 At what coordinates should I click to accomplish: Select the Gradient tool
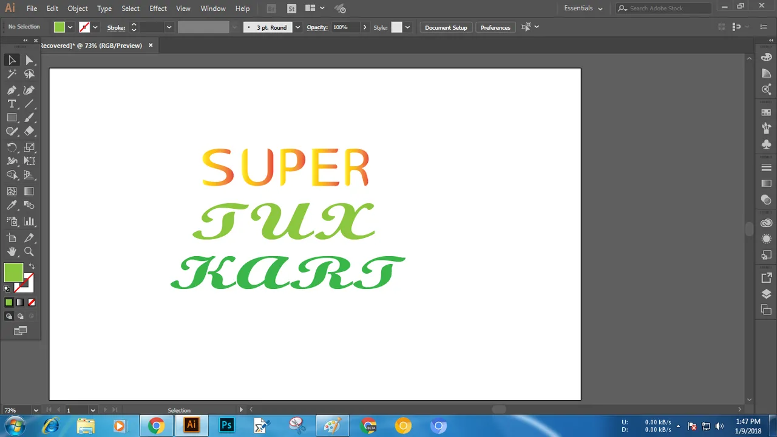coord(29,191)
